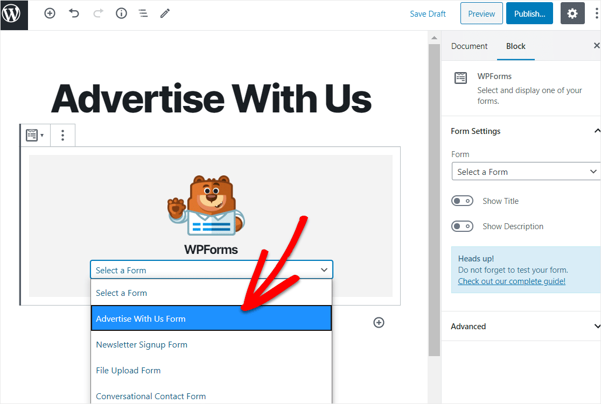Image resolution: width=601 pixels, height=404 pixels.
Task: Choose Select a Form placeholder option
Action: click(211, 293)
